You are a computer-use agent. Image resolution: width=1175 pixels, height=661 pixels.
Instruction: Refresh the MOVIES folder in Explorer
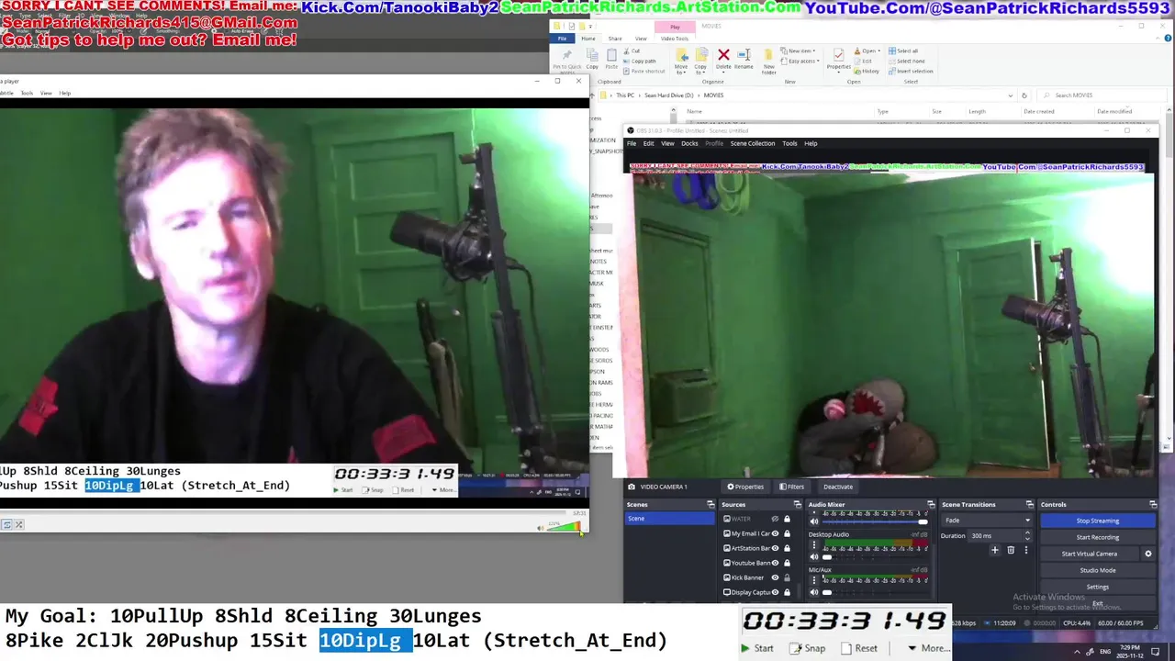point(1024,95)
